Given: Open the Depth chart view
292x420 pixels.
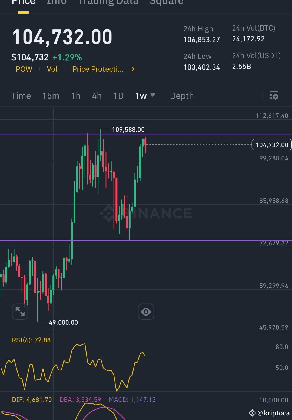Looking at the screenshot, I should click(x=182, y=96).
